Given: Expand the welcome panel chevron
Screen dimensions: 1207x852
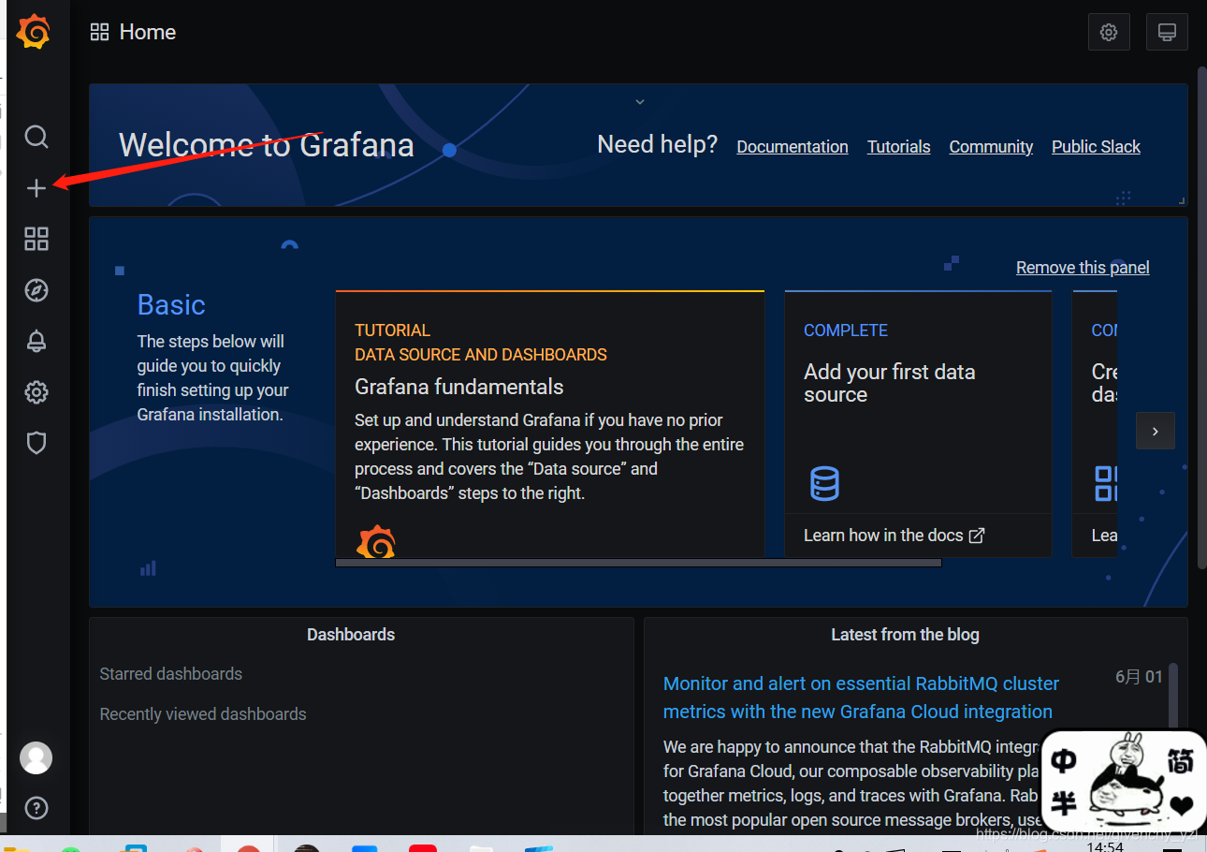Looking at the screenshot, I should click(640, 101).
